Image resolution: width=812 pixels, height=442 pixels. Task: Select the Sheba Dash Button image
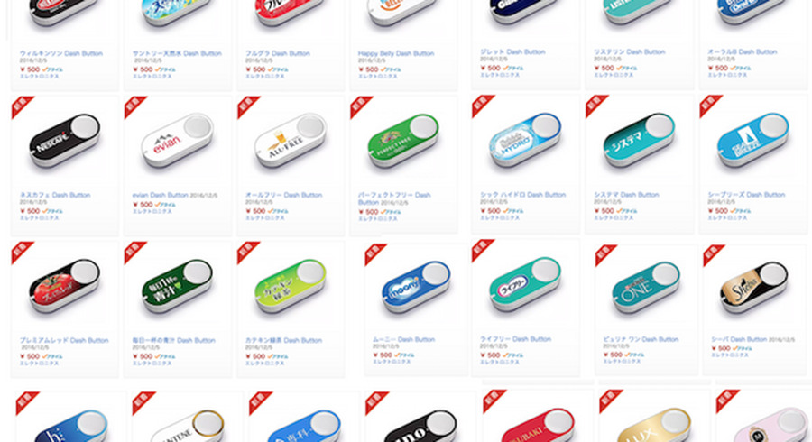(754, 288)
